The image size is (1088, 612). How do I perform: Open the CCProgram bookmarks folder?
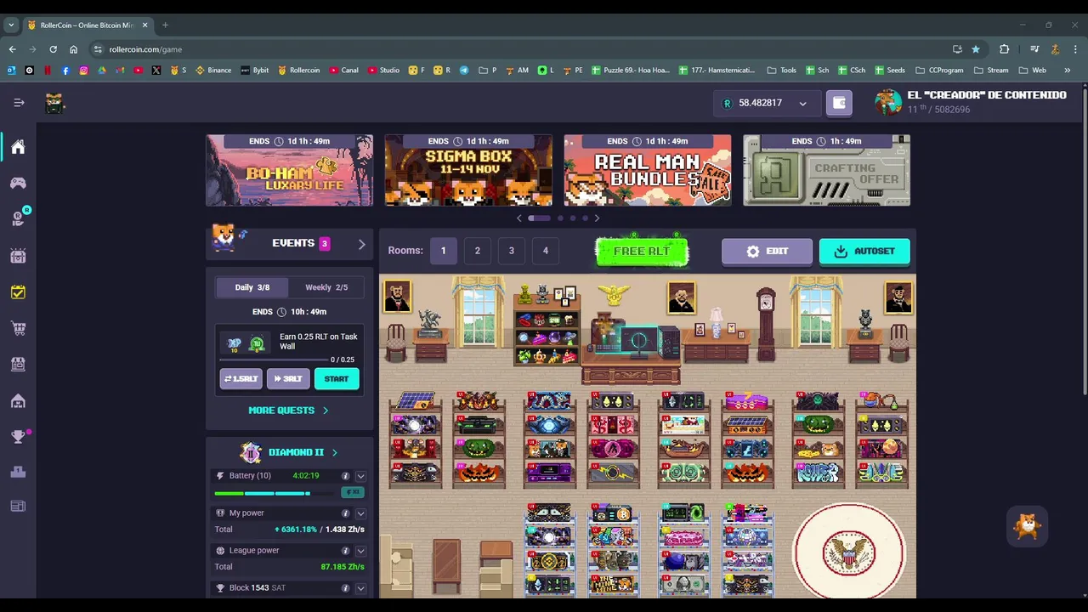(x=938, y=70)
